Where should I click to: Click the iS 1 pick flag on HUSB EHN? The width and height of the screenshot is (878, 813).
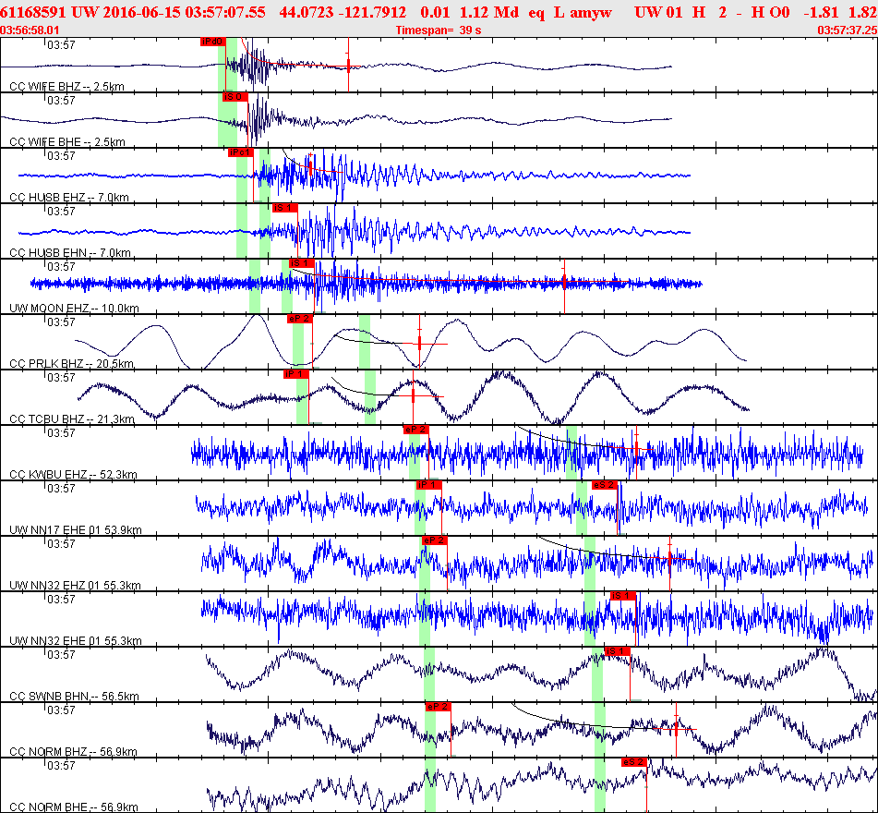[x=285, y=208]
